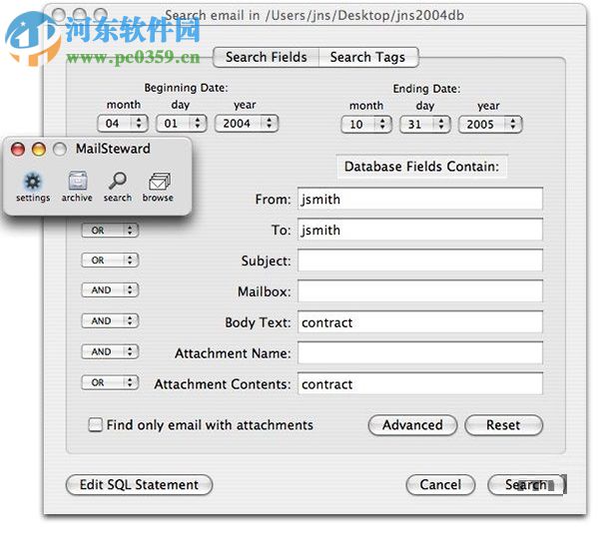This screenshot has width=599, height=537.
Task: Open Beginning Date month dropdown showing 04
Action: coord(123,124)
